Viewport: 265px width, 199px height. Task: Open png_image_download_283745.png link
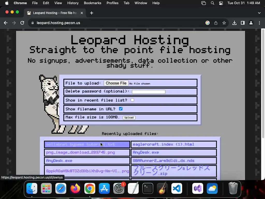(80, 152)
